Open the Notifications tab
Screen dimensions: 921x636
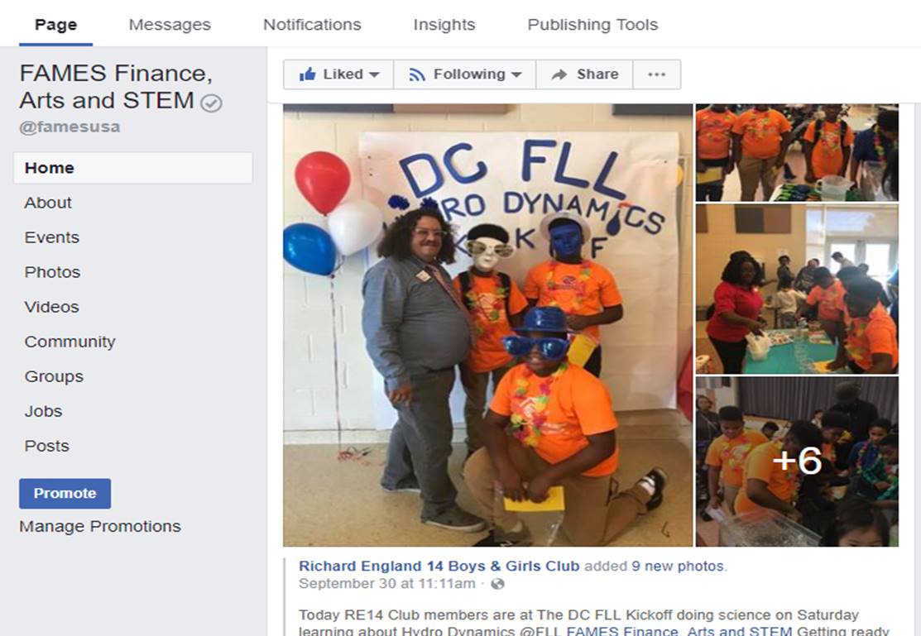tap(312, 25)
